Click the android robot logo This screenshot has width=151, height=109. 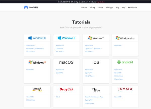[x=119, y=62]
